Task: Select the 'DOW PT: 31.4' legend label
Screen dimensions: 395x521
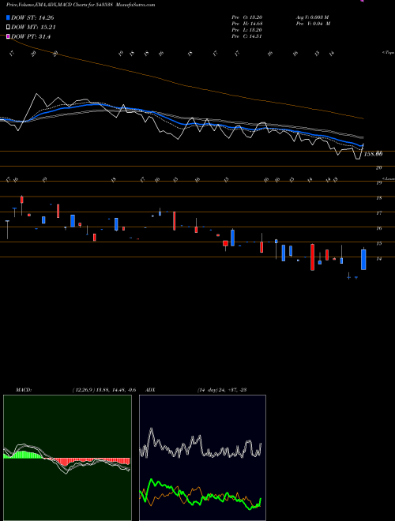Action: click(x=31, y=36)
